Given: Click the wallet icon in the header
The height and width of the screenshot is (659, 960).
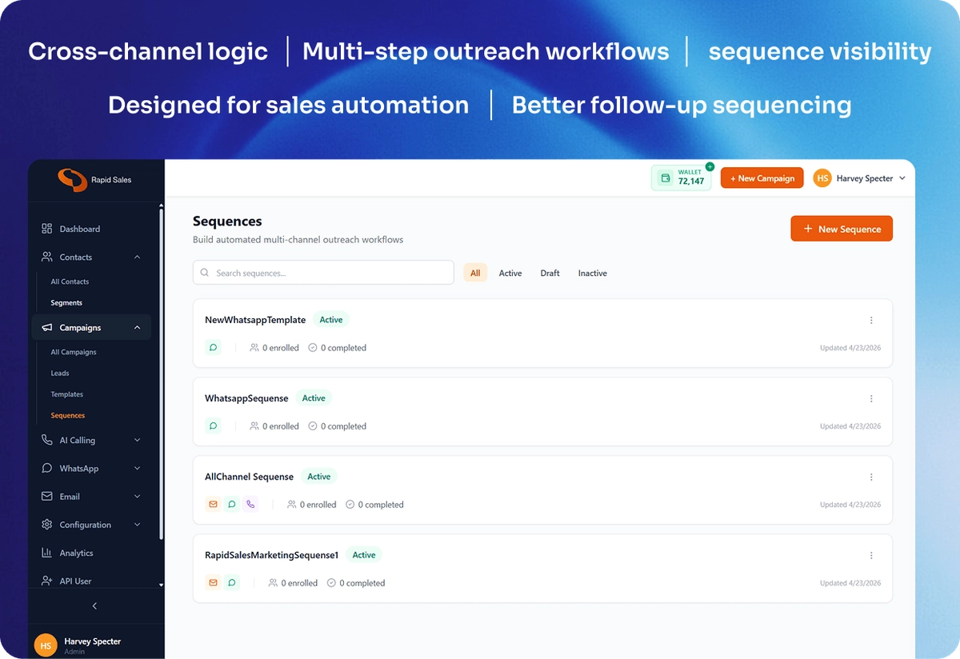Looking at the screenshot, I should [666, 178].
